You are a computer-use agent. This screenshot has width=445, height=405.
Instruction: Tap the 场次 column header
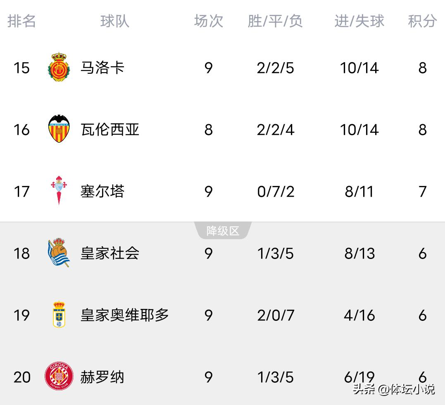[x=208, y=21]
